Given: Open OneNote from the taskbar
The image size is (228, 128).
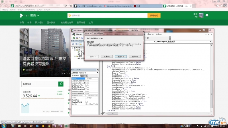Looking at the screenshot, I should pos(61,126).
